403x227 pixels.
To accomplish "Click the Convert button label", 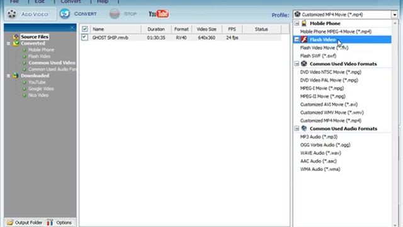I will click(x=86, y=14).
